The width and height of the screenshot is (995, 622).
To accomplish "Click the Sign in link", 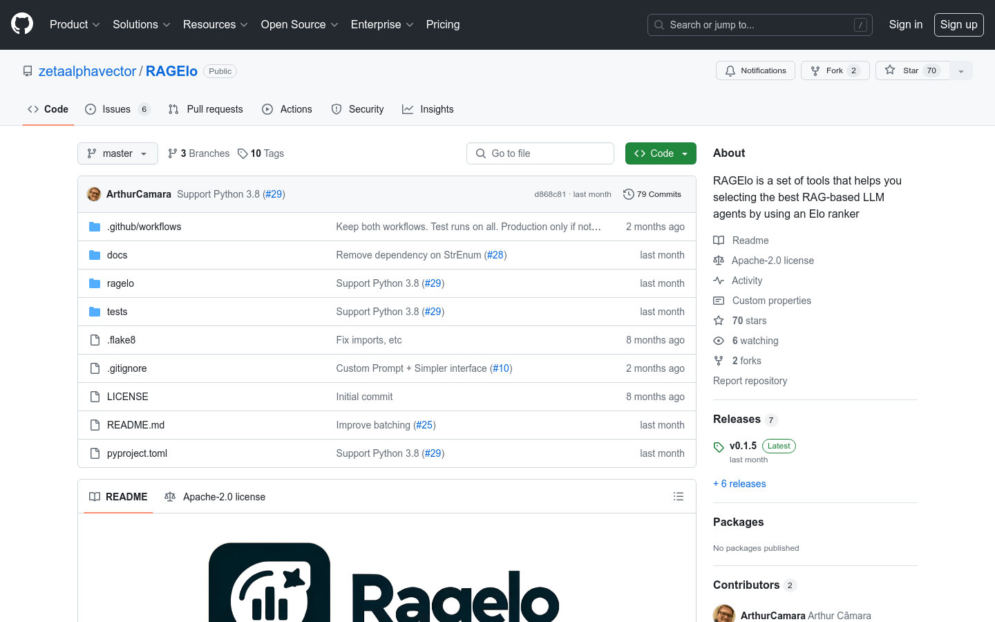I will pyautogui.click(x=906, y=24).
